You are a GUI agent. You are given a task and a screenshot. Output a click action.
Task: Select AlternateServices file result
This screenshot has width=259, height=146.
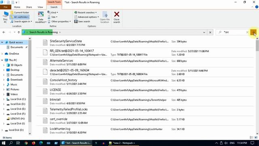[144, 62]
